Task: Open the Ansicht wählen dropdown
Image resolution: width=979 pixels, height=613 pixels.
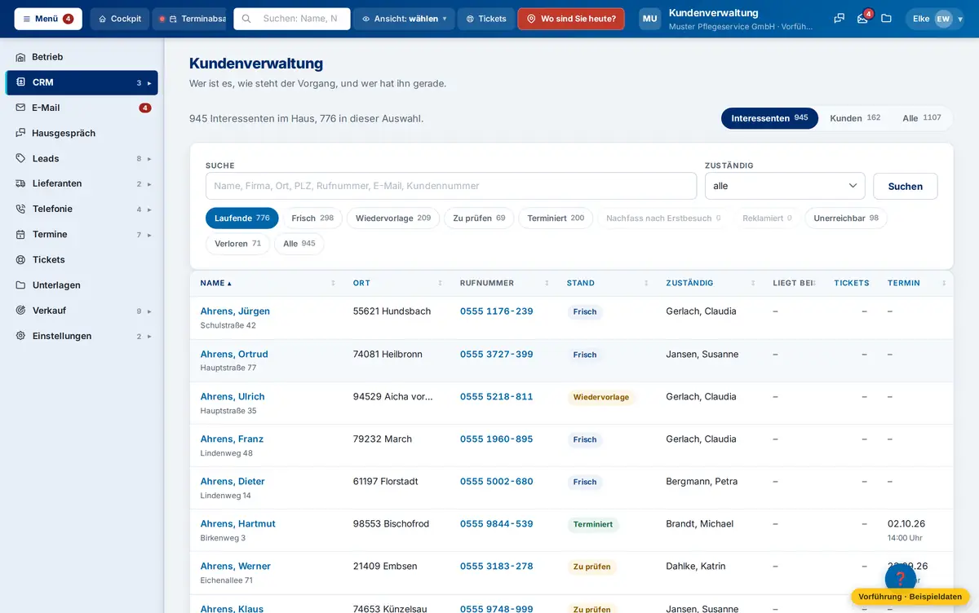Action: (x=405, y=19)
